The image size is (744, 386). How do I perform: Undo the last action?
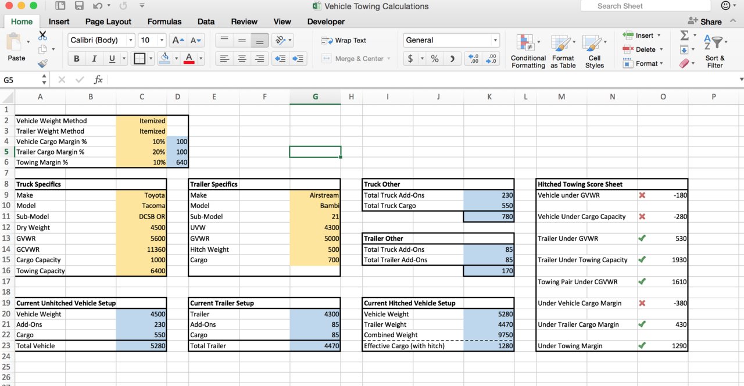coord(97,6)
